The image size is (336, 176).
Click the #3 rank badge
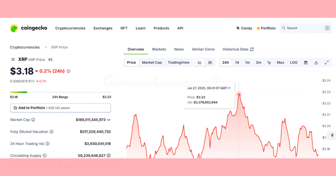pos(50,59)
